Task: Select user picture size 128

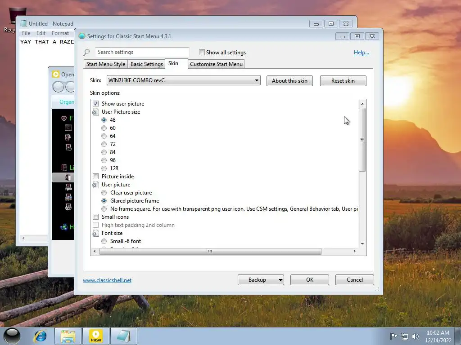Action: (x=104, y=168)
